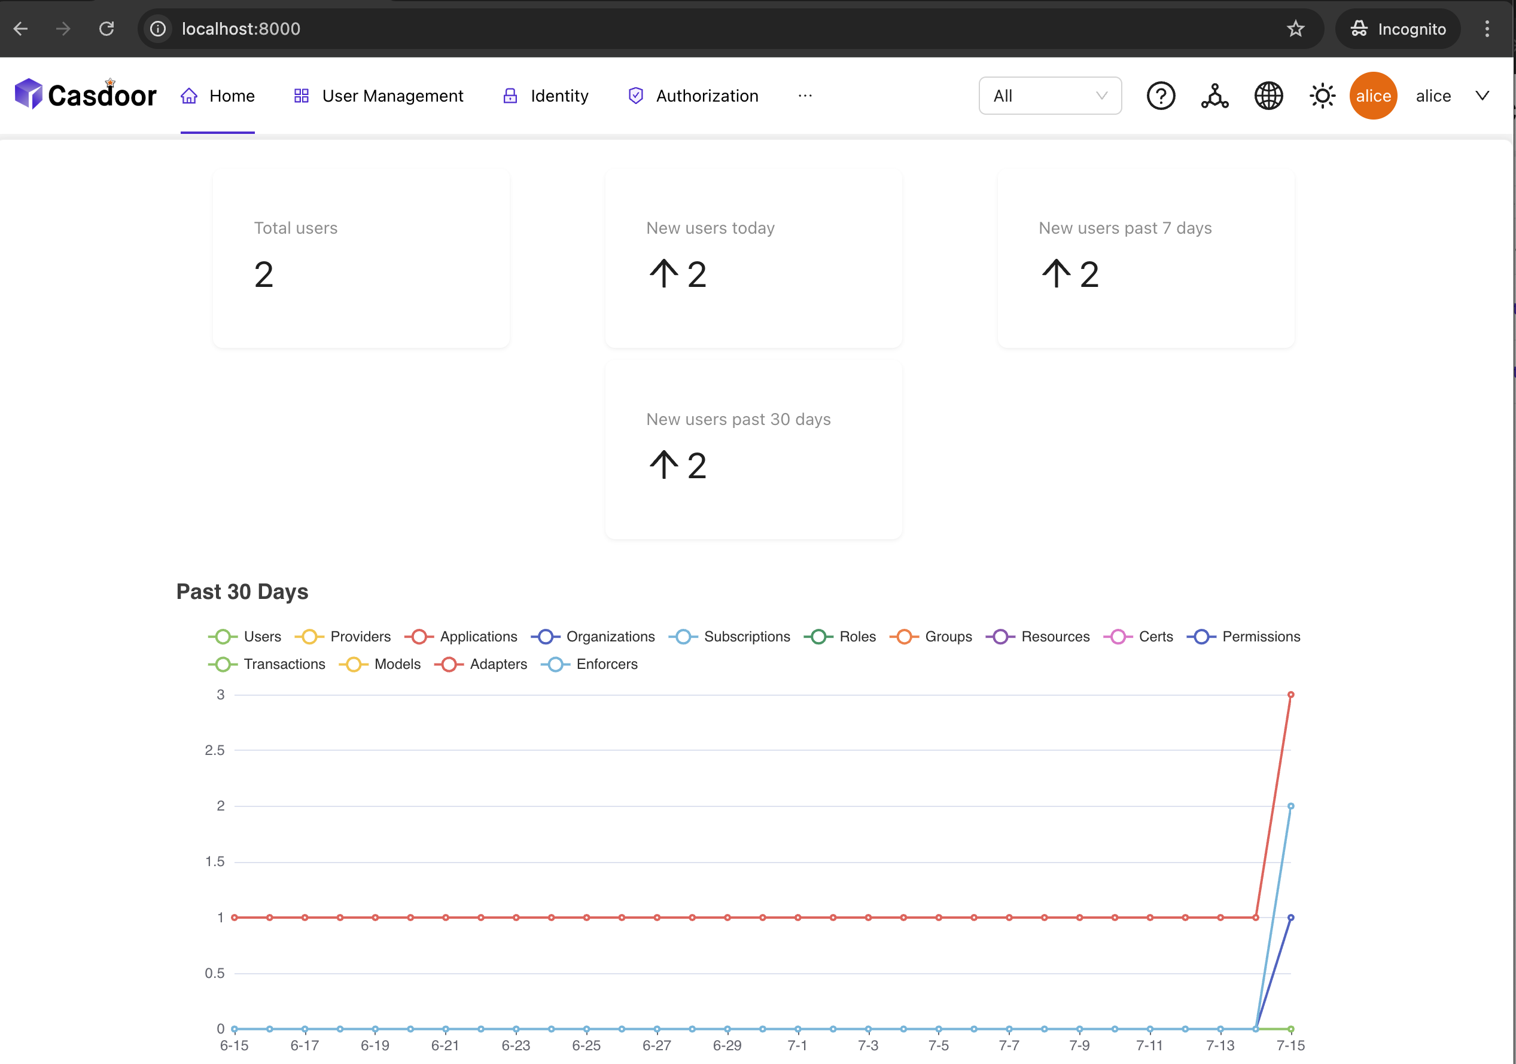Open the language globe icon
The image size is (1516, 1064).
(1268, 96)
